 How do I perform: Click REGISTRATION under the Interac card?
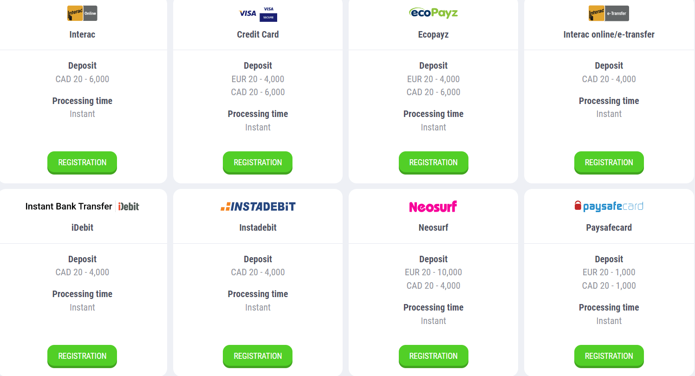click(82, 162)
